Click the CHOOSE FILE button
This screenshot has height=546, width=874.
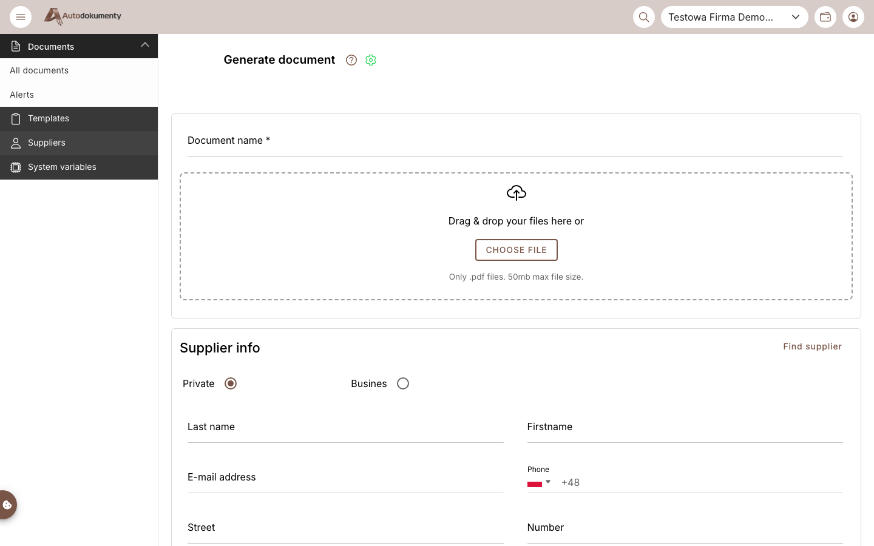click(x=517, y=250)
